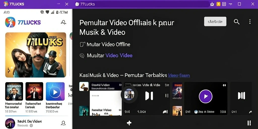Image resolution: width=258 pixels, height=129 pixels.
Task: Play the blue tile with play arrow
Action: pyautogui.click(x=55, y=91)
